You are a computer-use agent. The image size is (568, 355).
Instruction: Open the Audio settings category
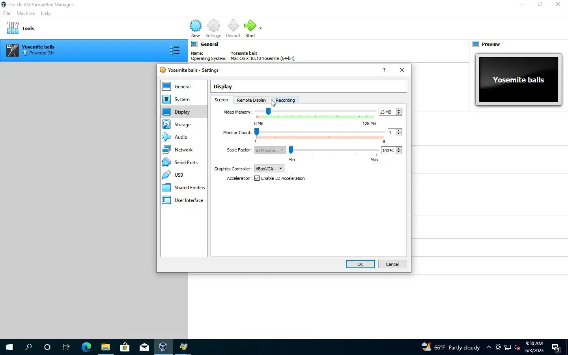pos(184,137)
